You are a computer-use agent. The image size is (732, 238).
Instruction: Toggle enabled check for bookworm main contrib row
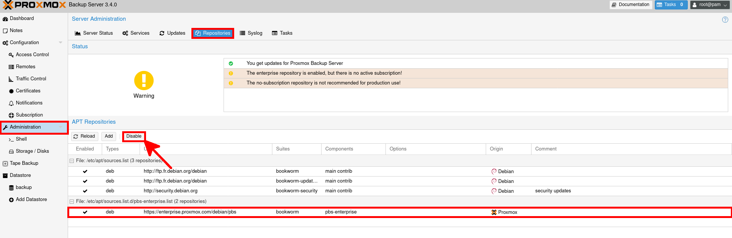(x=85, y=171)
